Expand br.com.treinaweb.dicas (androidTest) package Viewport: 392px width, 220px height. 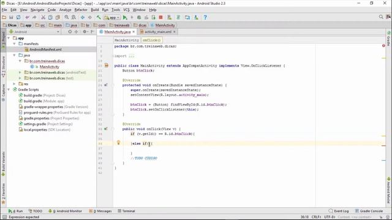(20, 72)
